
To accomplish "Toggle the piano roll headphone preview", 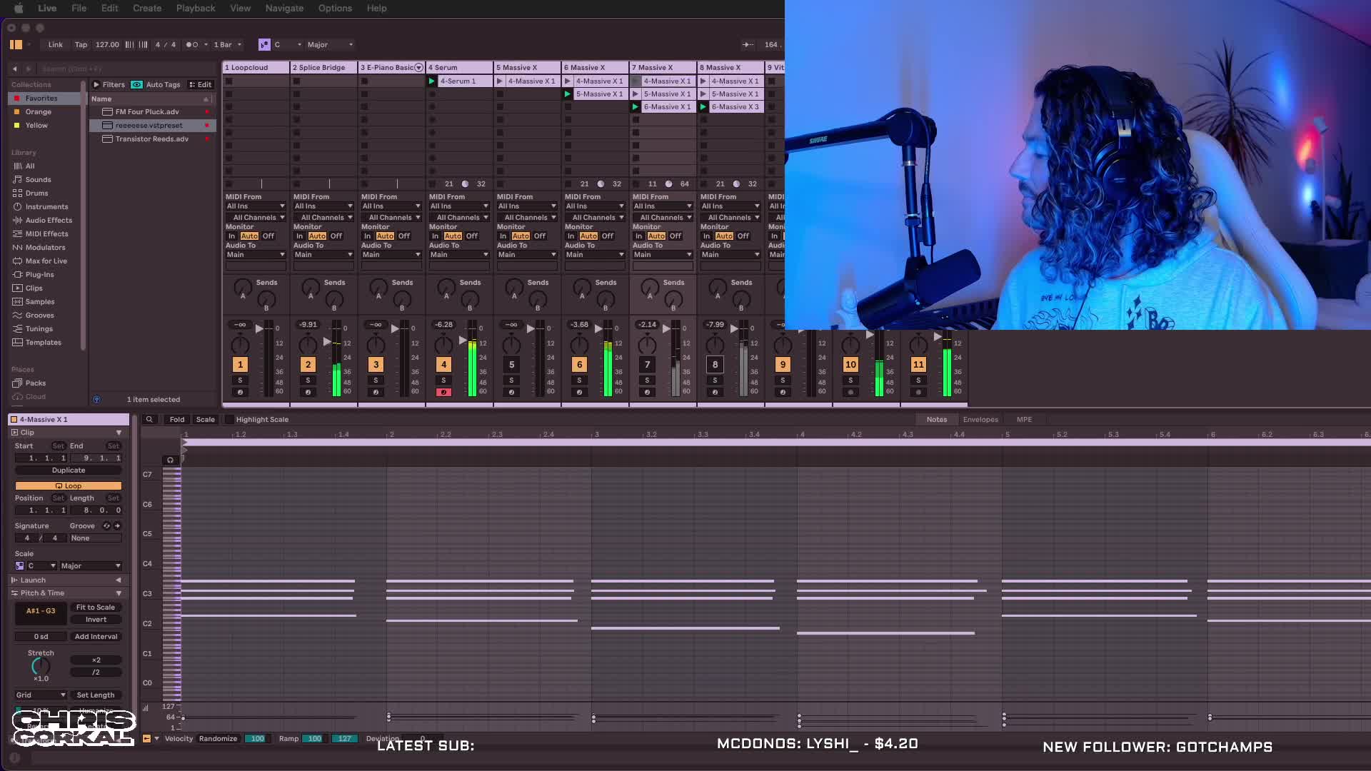I will [x=170, y=460].
